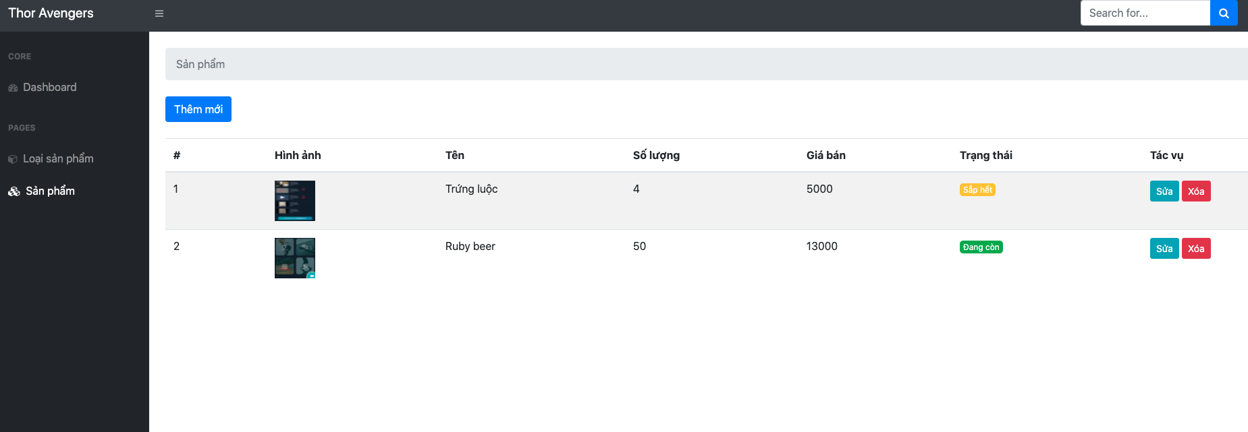
Task: Click the blue search magnifier button
Action: click(1224, 13)
